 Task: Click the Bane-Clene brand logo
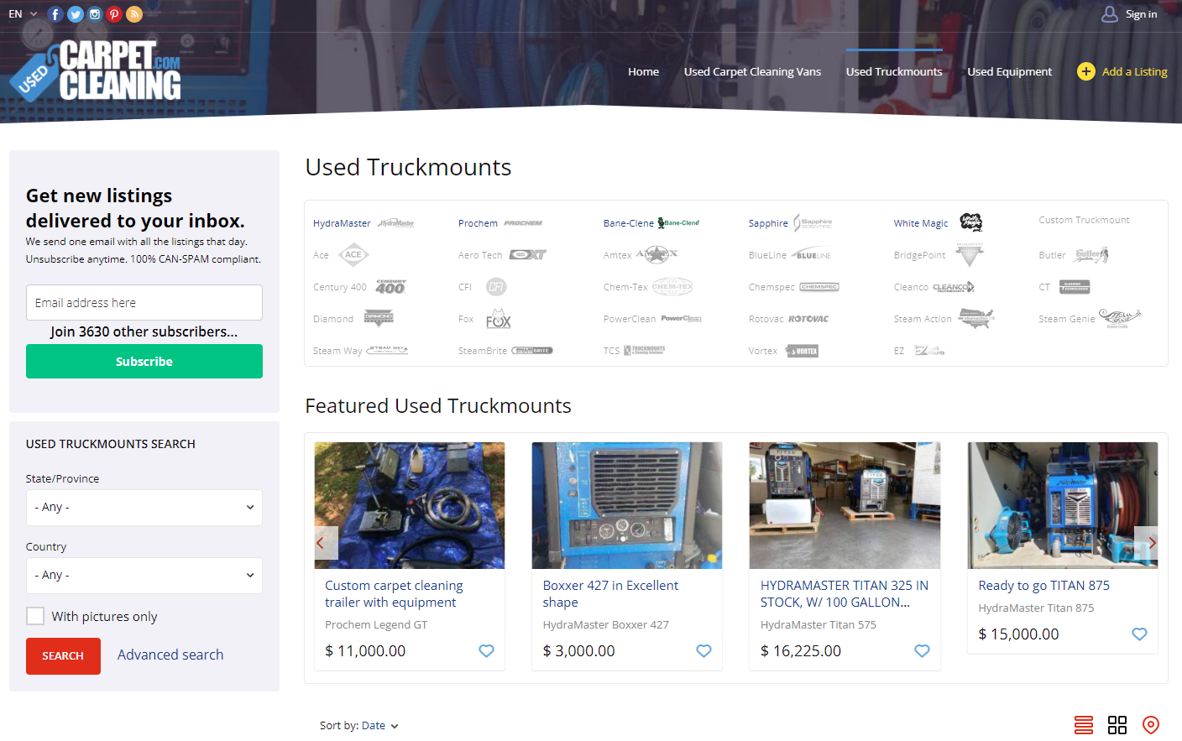(678, 223)
